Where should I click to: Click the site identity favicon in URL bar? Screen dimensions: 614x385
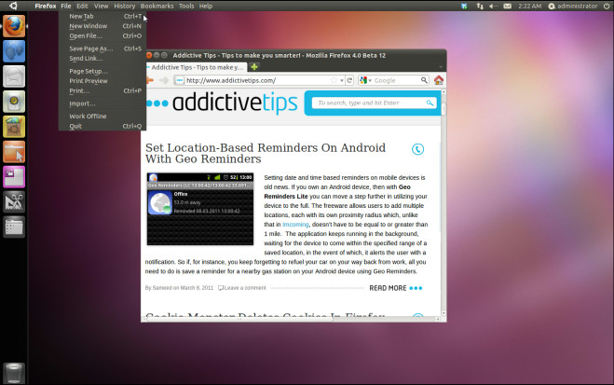coord(179,80)
